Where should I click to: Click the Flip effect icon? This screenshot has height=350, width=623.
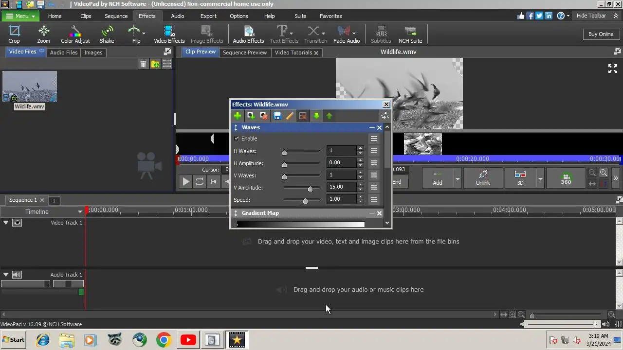click(134, 32)
